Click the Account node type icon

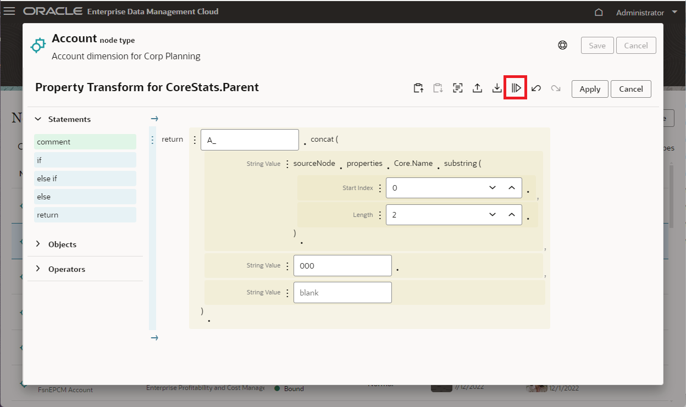point(37,46)
